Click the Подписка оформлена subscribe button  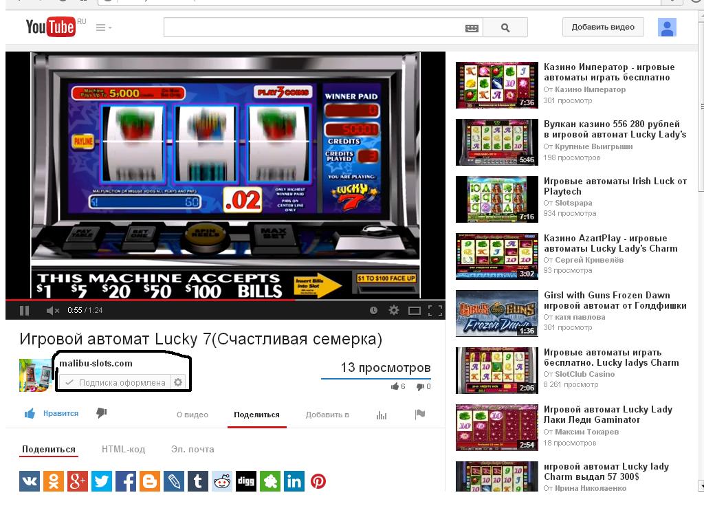pyautogui.click(x=115, y=382)
